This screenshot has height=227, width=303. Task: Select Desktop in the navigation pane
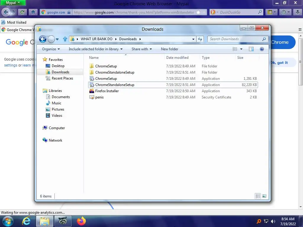(58, 66)
